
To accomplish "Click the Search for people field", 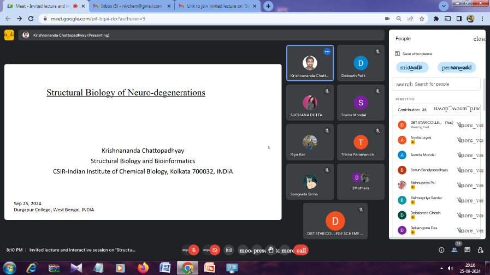I will (x=445, y=84).
